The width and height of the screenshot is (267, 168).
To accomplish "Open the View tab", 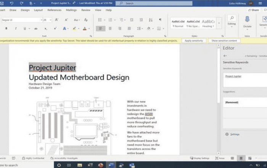I will click(98, 10).
